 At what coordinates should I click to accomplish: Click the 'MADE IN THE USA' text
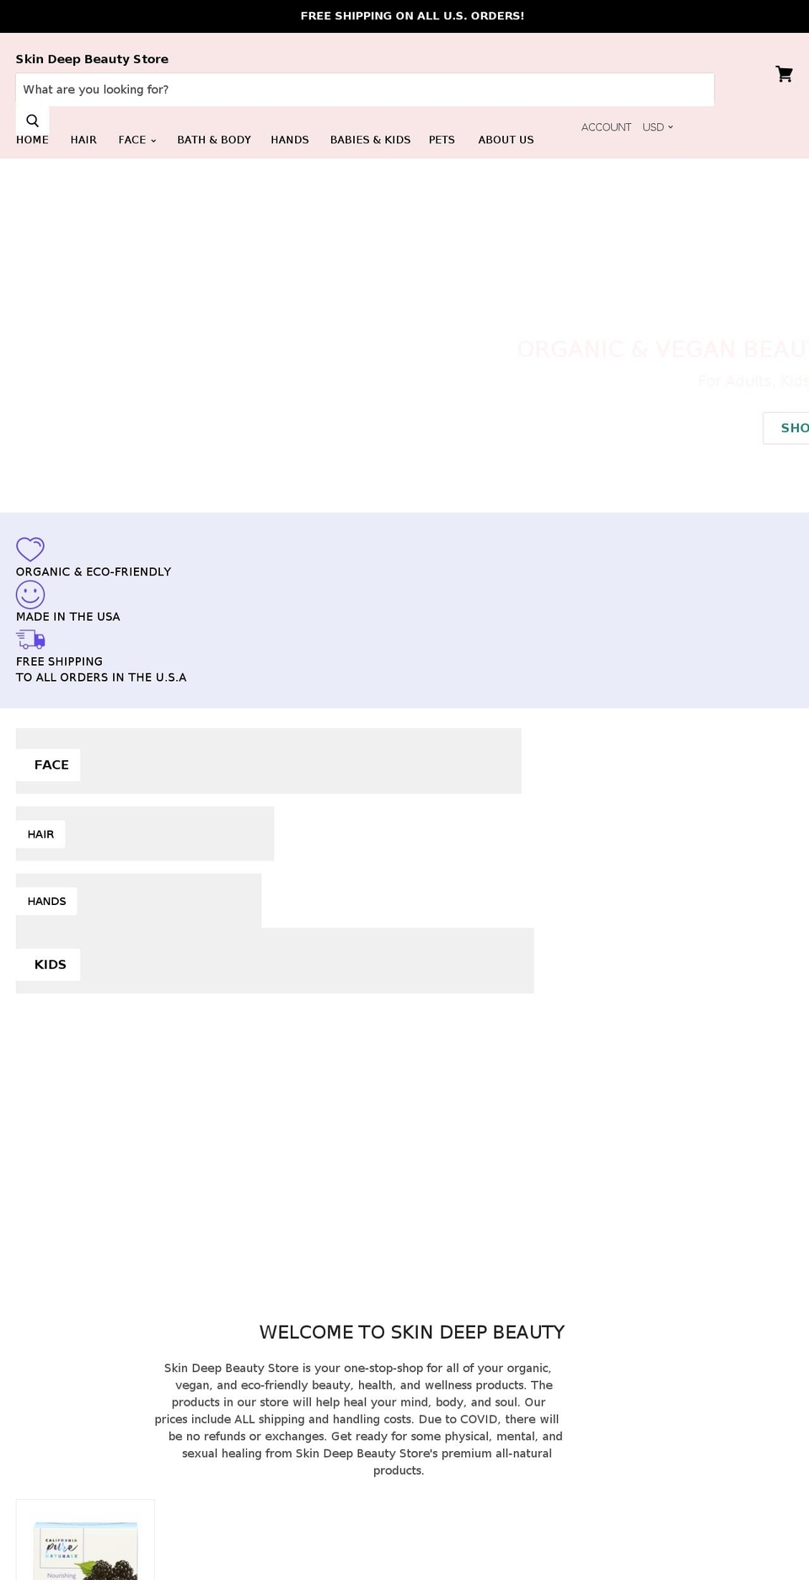point(68,617)
